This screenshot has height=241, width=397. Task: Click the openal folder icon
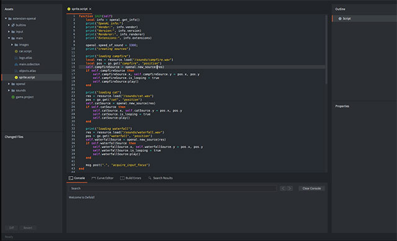point(13,84)
